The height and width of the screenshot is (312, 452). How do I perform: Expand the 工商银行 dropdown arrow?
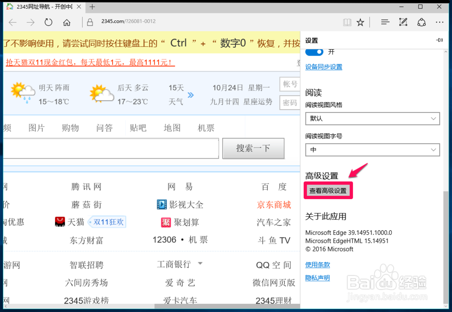pyautogui.click(x=200, y=263)
